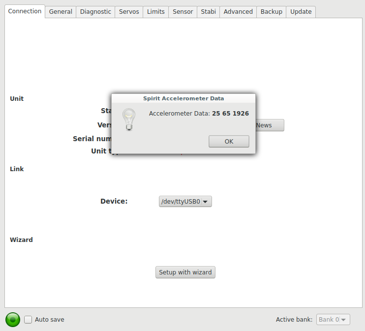The height and width of the screenshot is (331, 365).
Task: Click the Setup with wizard button
Action: (185, 272)
